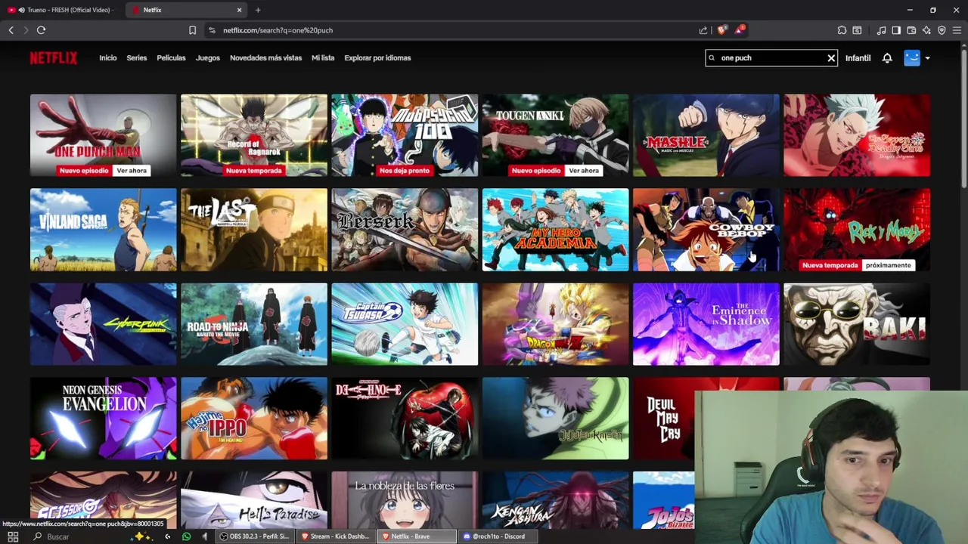Screen dimensions: 968x544
Task: Switch to the Trueno FRESH video tab
Action: pos(63,10)
